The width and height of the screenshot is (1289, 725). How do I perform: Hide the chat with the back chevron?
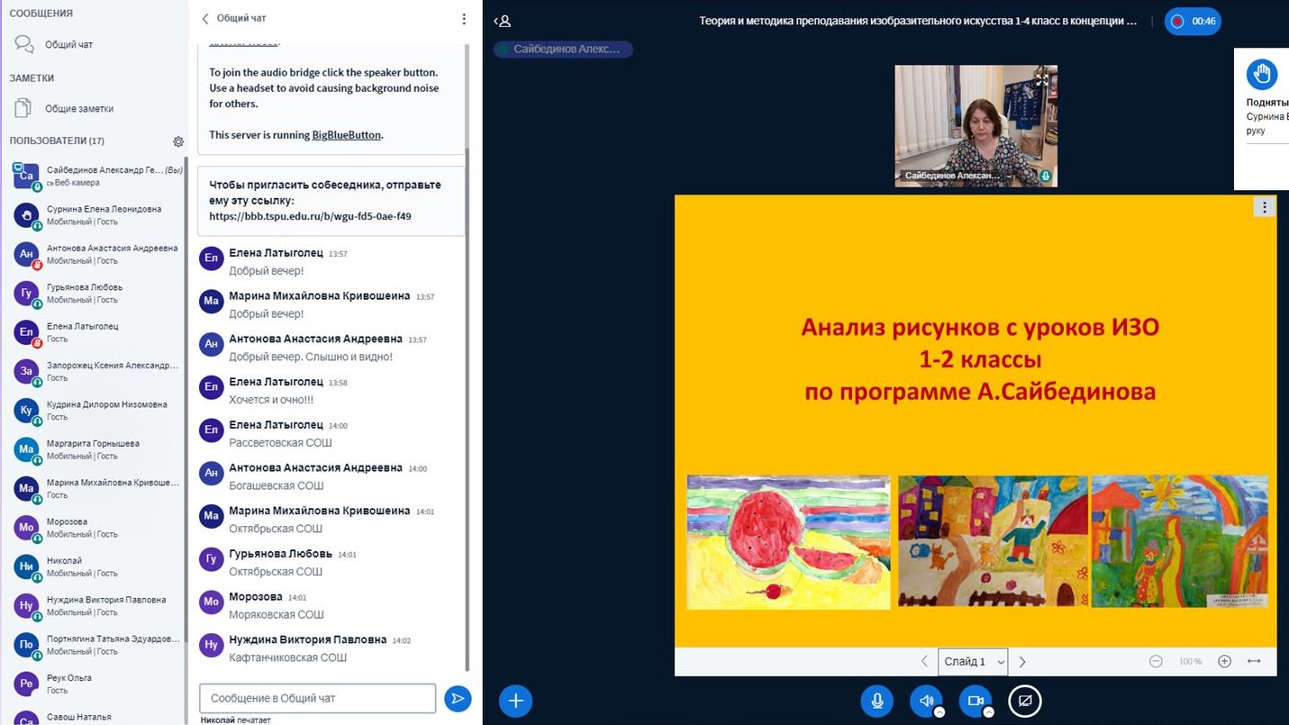coord(205,18)
